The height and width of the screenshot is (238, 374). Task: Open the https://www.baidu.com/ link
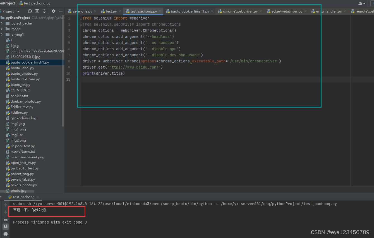(x=133, y=67)
